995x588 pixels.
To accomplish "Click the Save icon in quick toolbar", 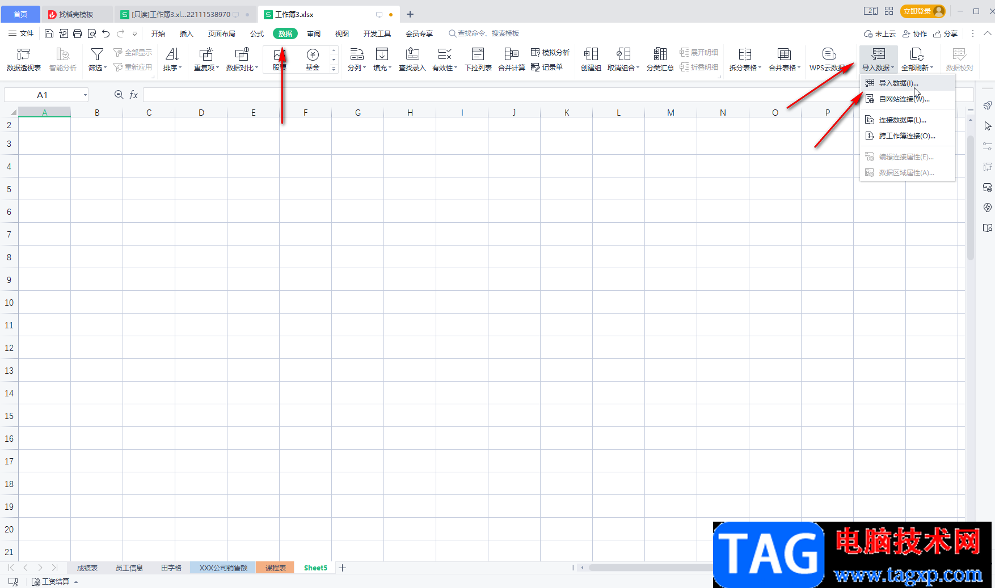I will click(49, 33).
